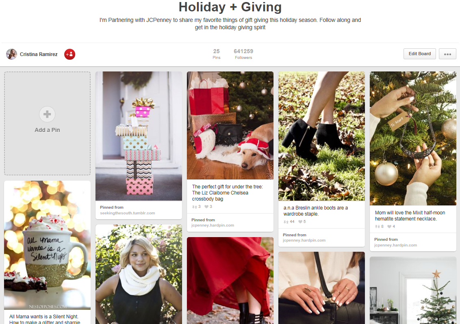Open the stacked gift boxes pin image
Image resolution: width=460 pixels, height=324 pixels.
pos(139,136)
